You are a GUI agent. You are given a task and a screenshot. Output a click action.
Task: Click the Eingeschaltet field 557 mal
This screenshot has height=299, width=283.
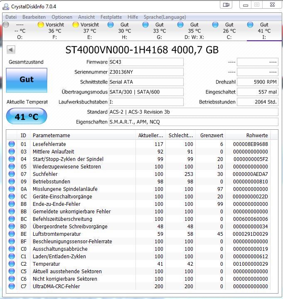tap(258, 92)
